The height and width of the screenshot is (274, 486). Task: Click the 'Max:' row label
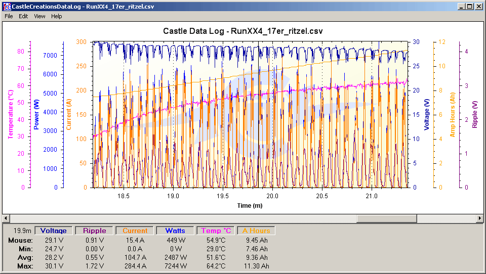pyautogui.click(x=25, y=266)
